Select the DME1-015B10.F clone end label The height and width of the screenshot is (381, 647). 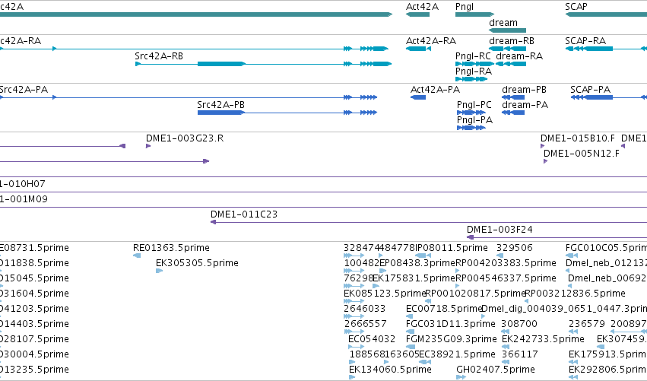[x=578, y=138]
